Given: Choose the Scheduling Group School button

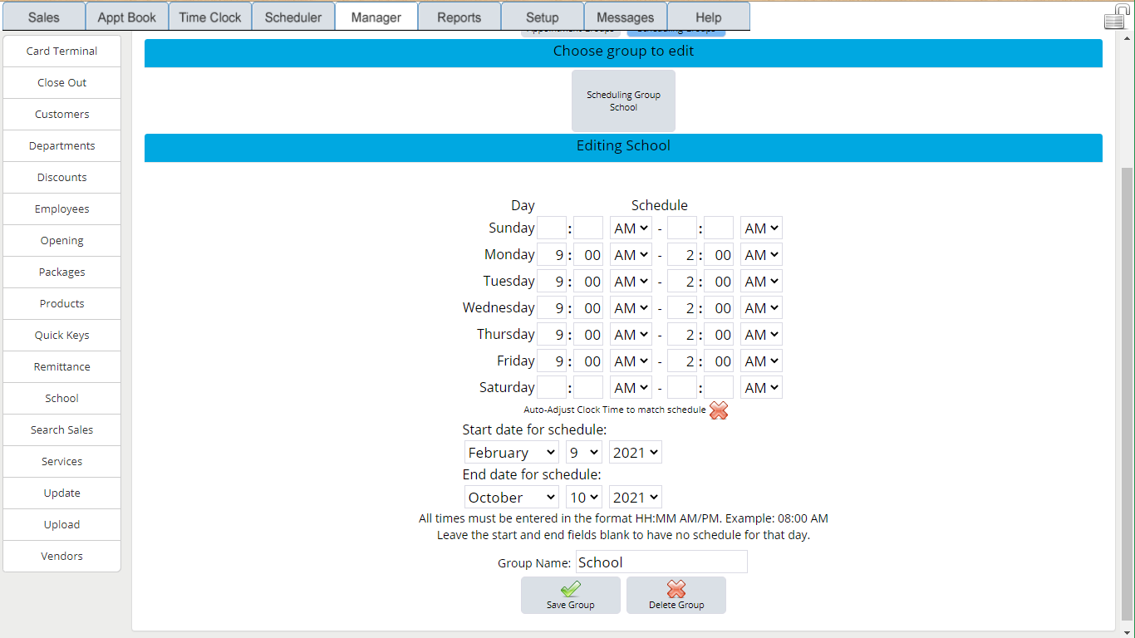Looking at the screenshot, I should (x=623, y=101).
